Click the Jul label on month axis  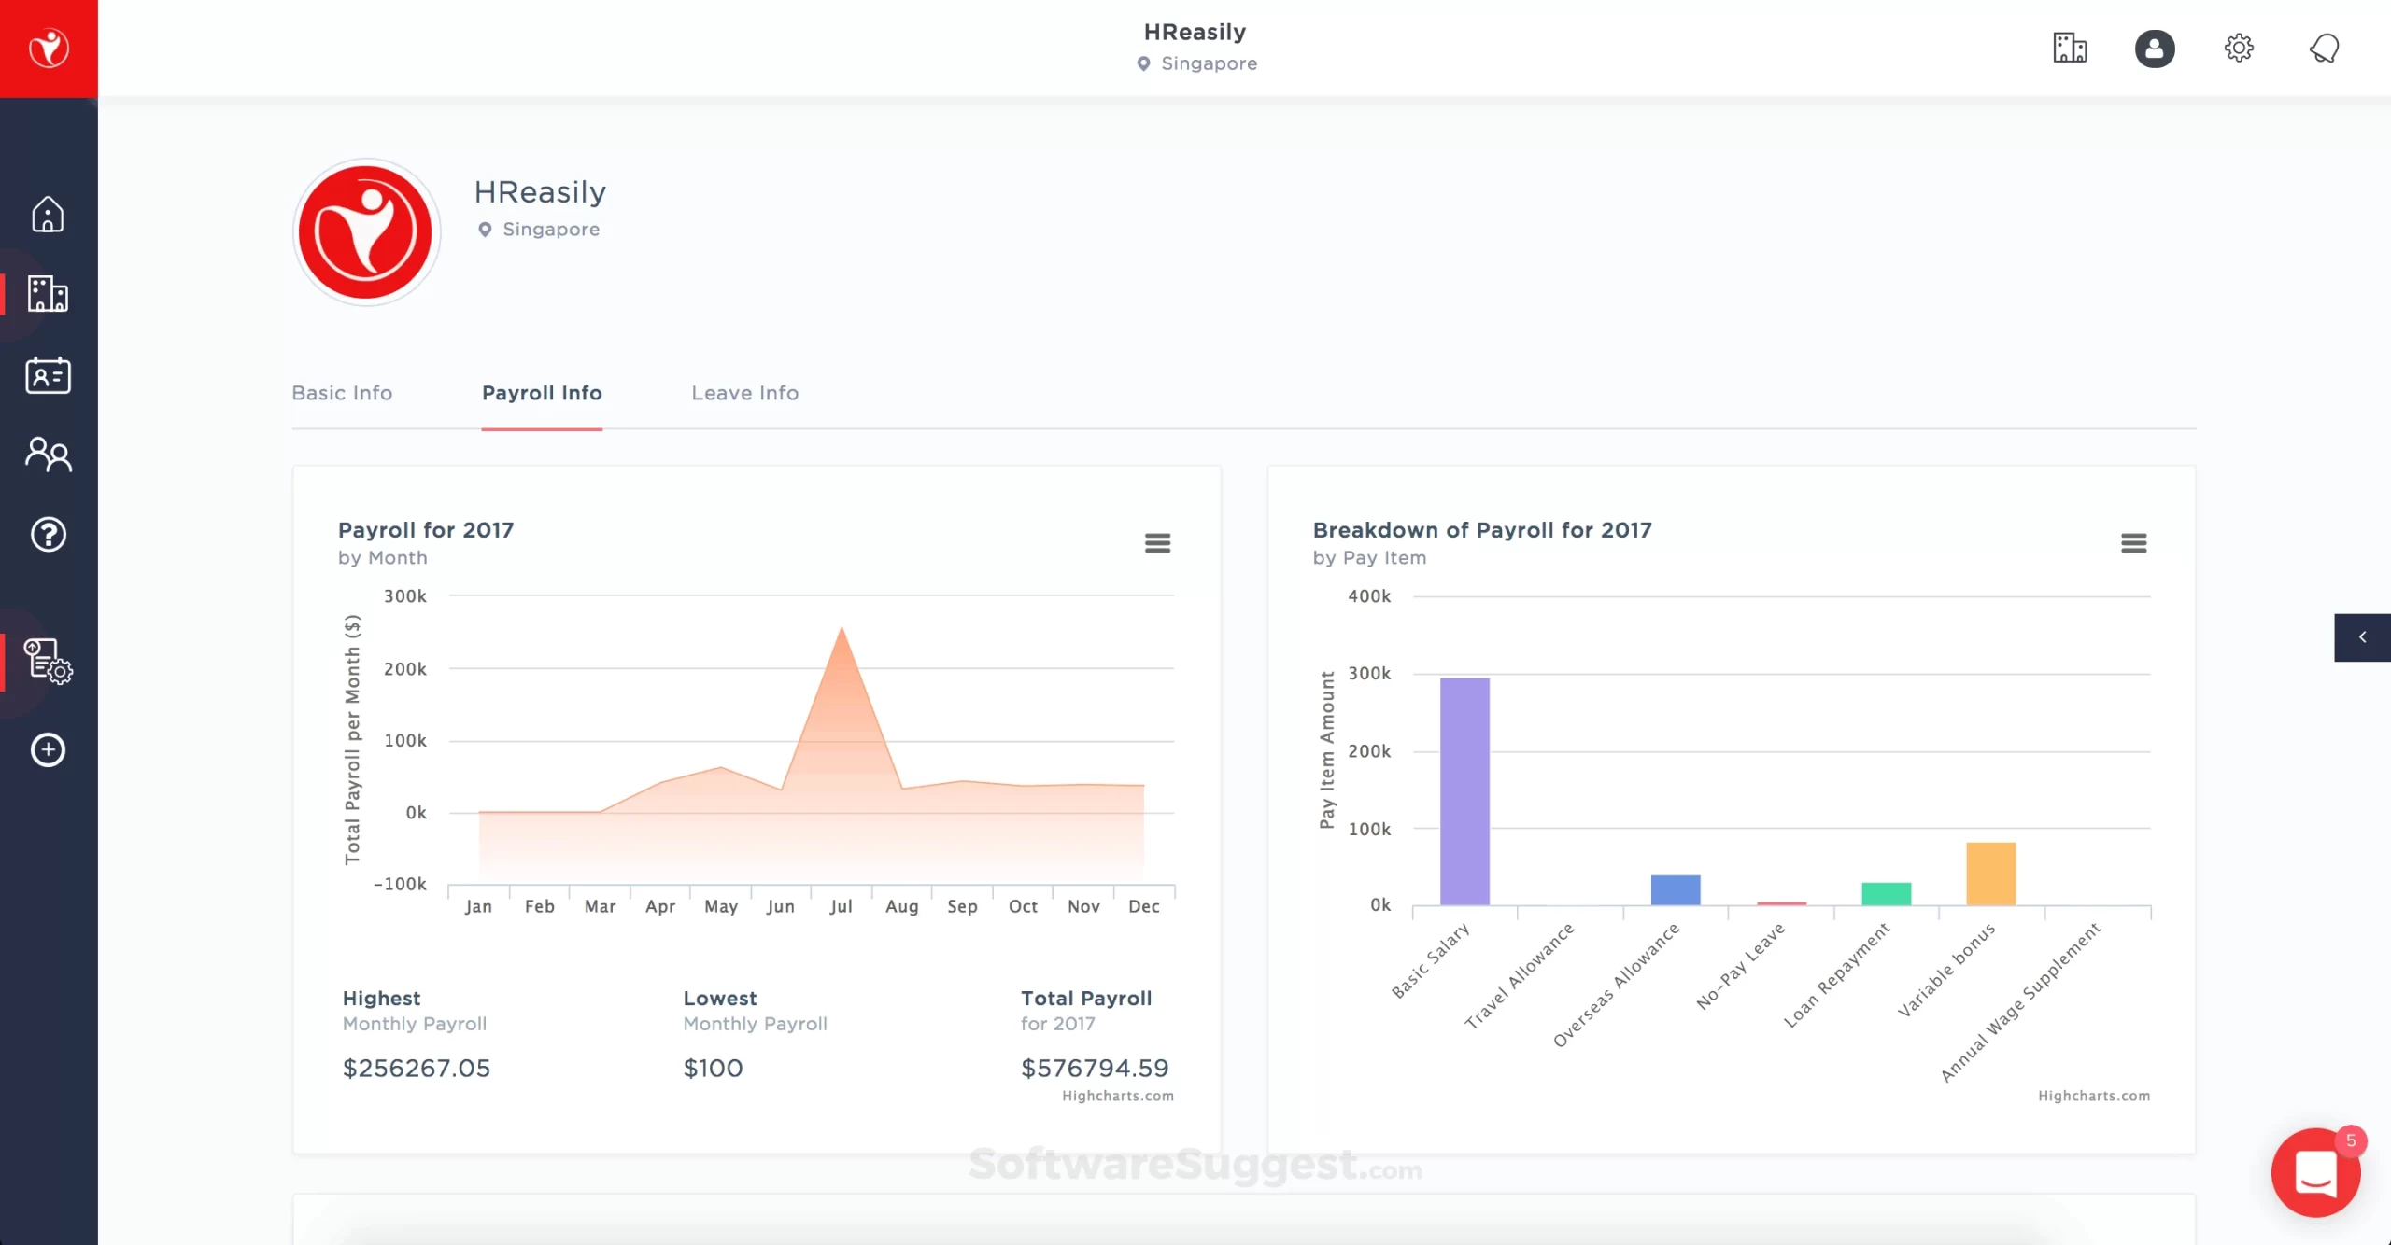pos(841,906)
